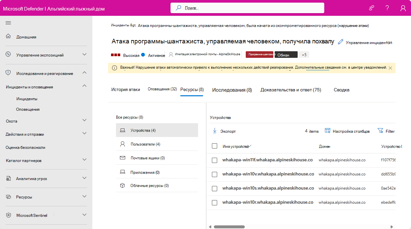Viewport: 411px width, 229px height.
Task: Click the blue Активное status dot
Action: coord(143,55)
